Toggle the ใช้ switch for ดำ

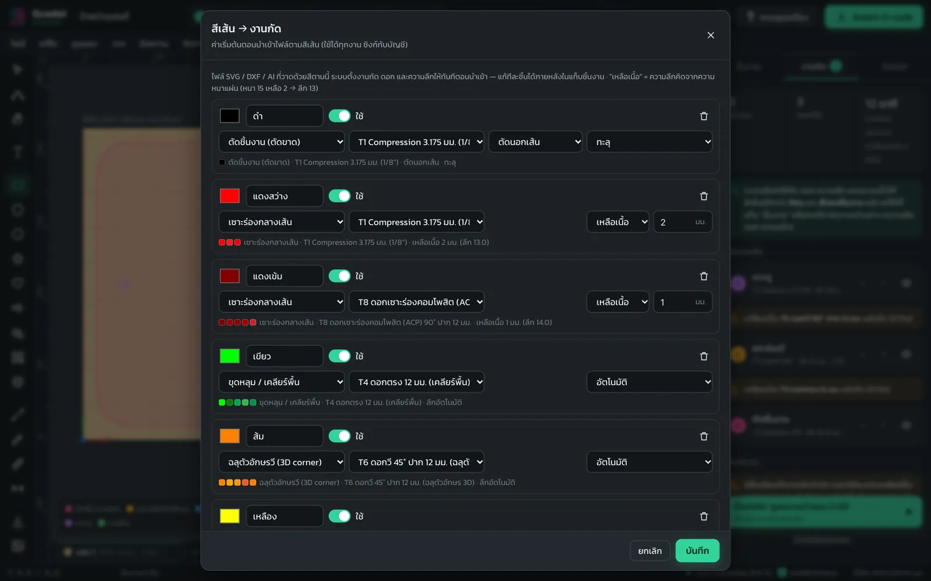(339, 116)
